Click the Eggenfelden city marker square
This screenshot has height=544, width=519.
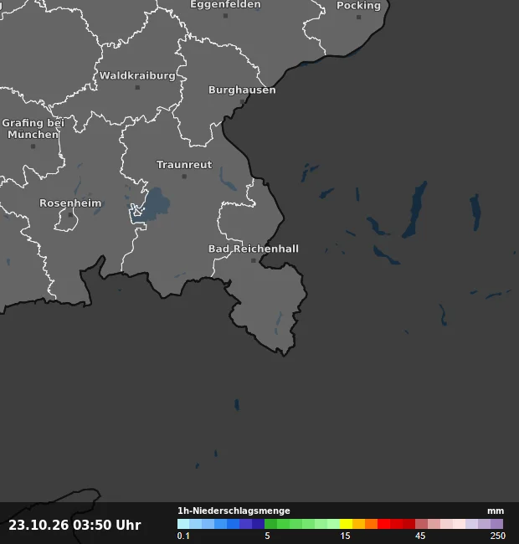pyautogui.click(x=225, y=16)
